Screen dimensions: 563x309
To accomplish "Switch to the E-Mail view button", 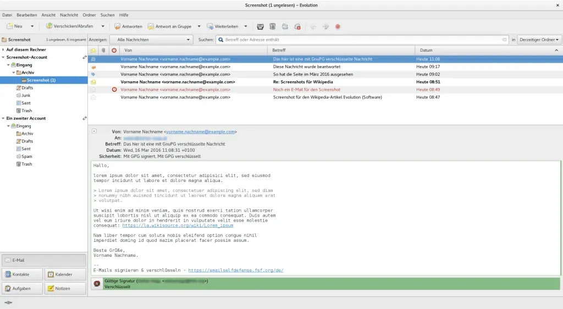I will (x=44, y=260).
